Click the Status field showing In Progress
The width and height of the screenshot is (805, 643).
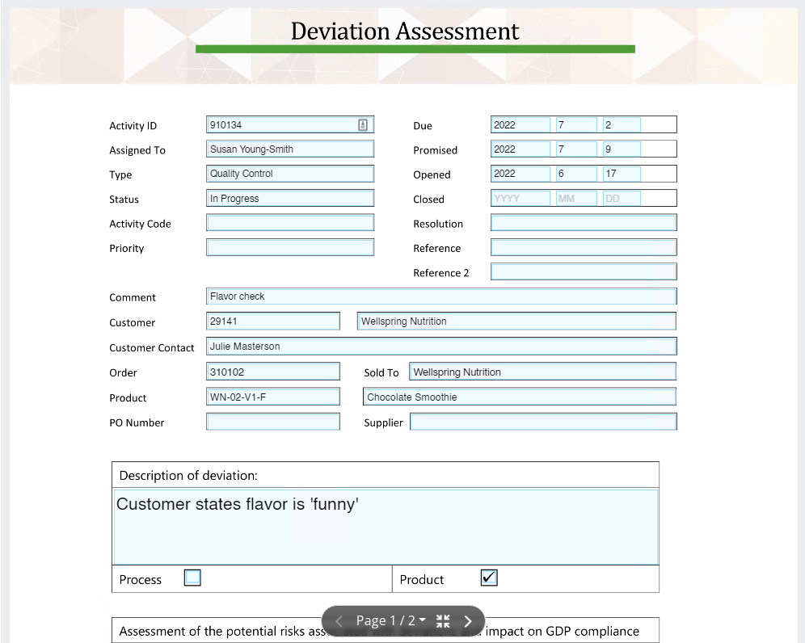coord(289,198)
